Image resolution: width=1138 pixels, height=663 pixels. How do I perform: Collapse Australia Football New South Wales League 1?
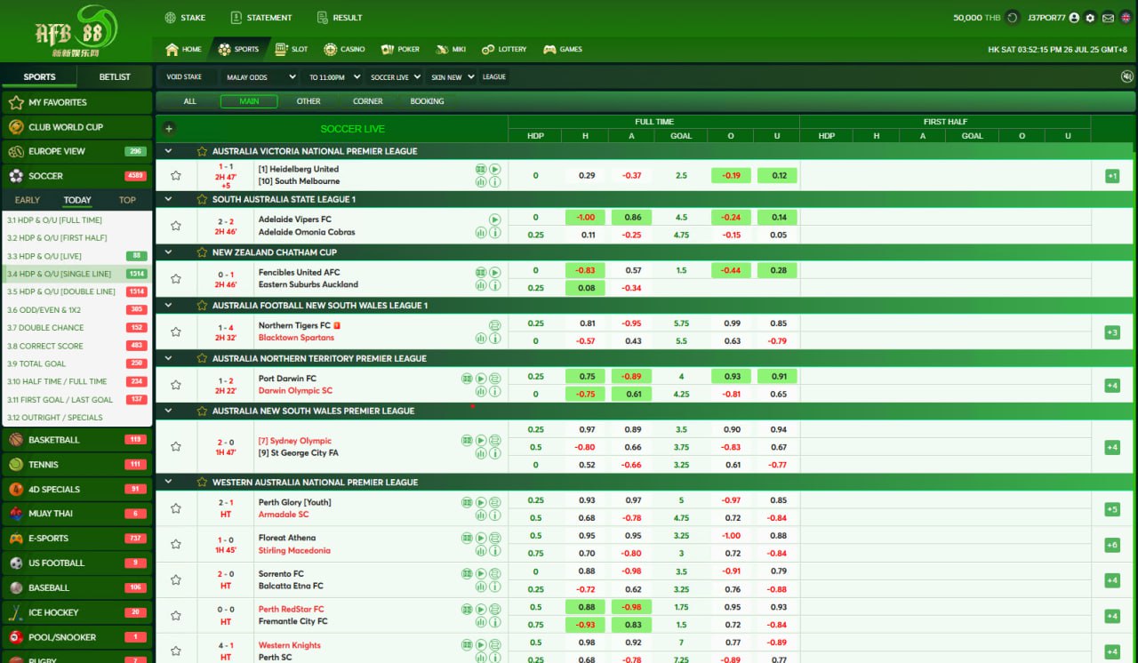(x=169, y=306)
